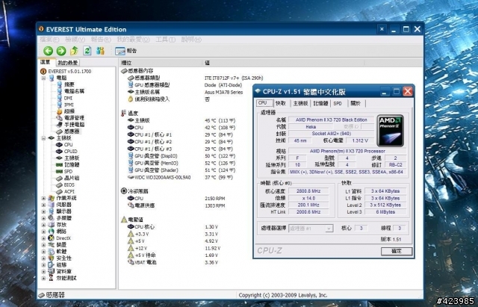Click the CPU fan 2150 RPM value
478x307 pixels.
point(215,199)
